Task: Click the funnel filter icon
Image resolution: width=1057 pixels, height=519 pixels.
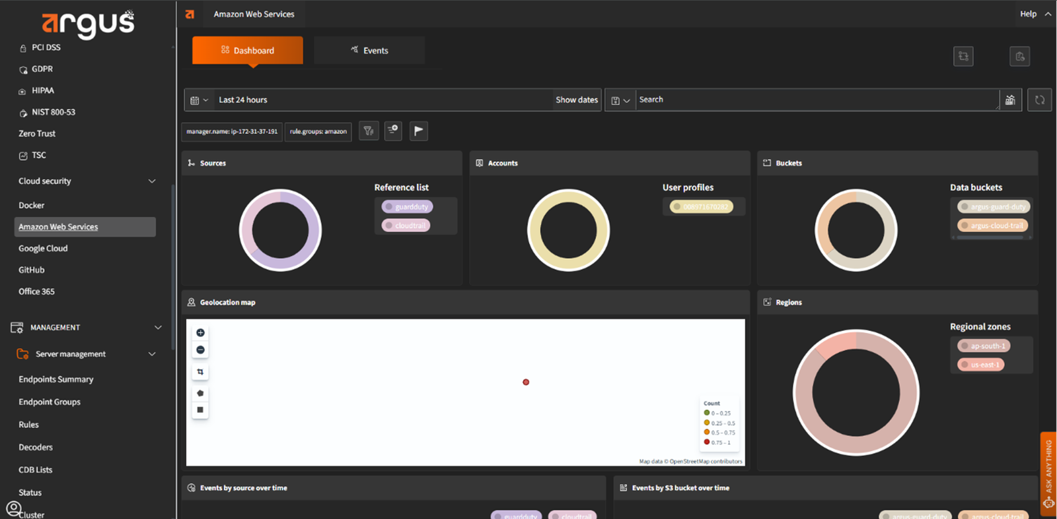Action: coord(369,131)
